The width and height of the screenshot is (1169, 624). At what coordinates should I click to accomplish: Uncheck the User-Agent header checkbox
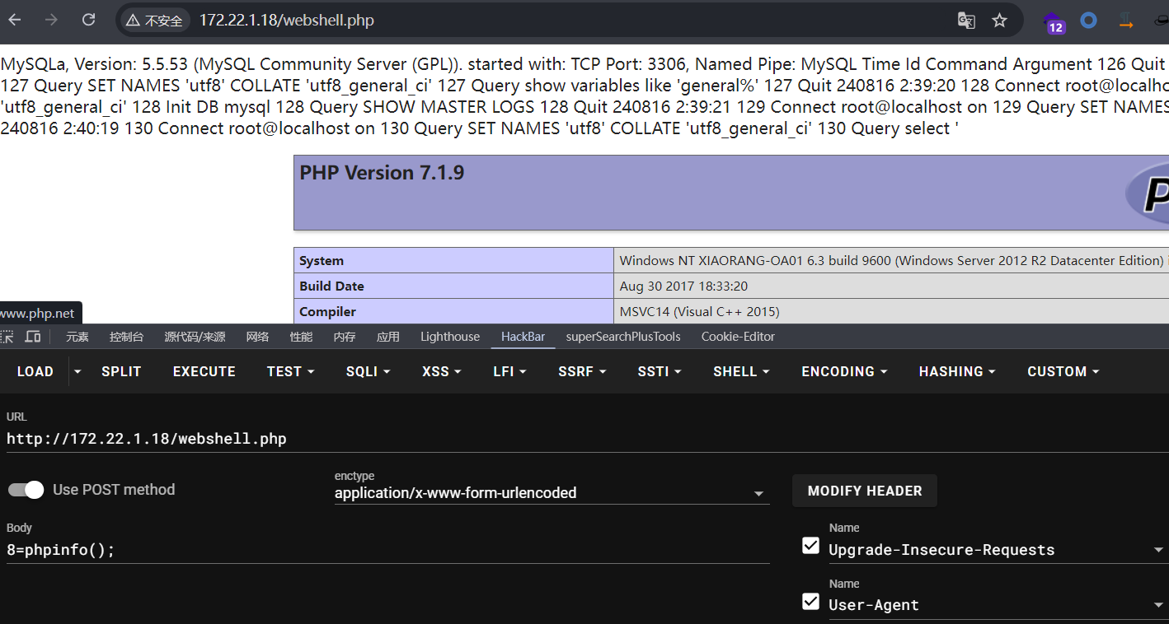[810, 601]
